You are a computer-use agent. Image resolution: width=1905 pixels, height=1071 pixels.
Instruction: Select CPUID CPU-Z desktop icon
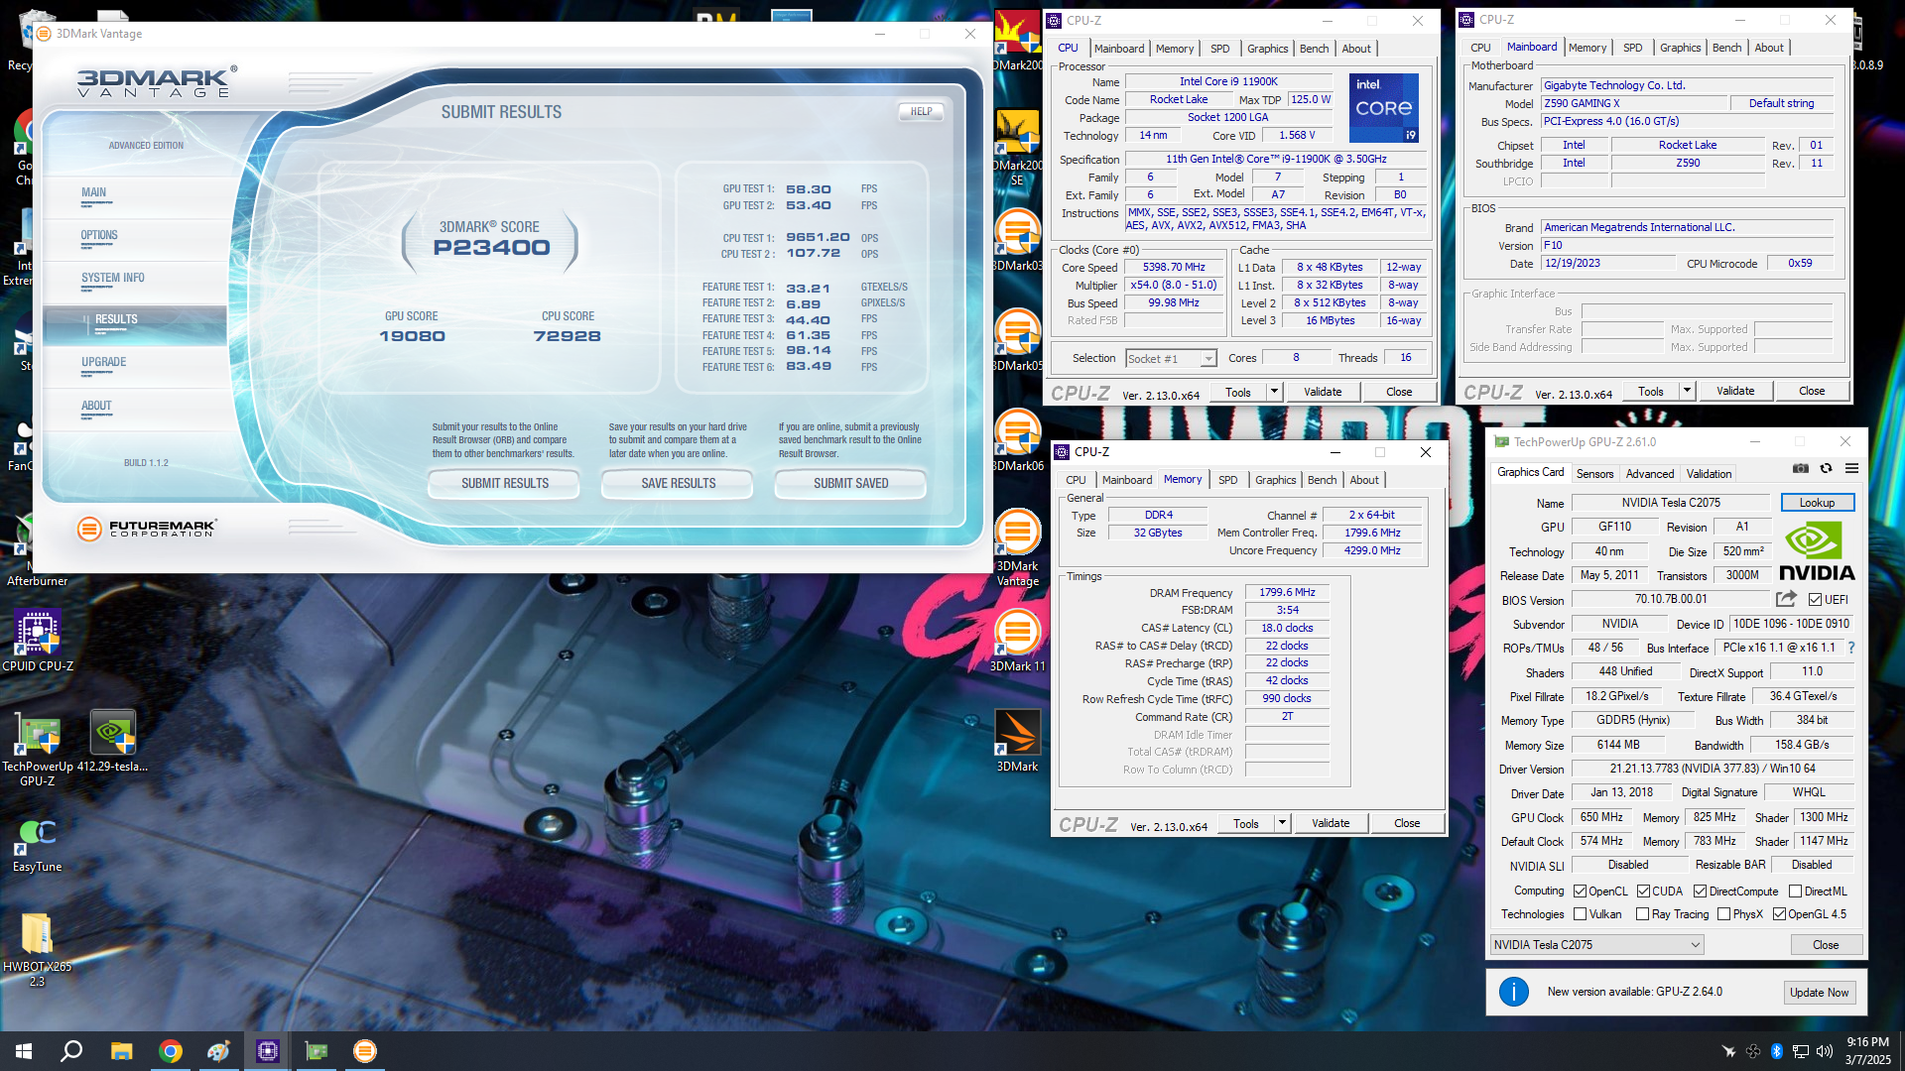38,641
